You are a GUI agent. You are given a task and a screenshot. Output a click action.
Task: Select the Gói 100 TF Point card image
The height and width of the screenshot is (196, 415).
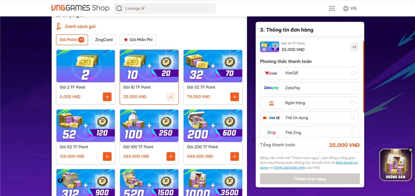(149, 126)
